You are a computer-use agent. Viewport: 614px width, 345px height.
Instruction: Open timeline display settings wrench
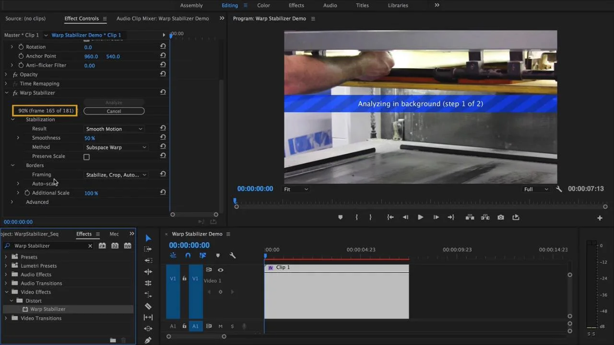click(233, 256)
